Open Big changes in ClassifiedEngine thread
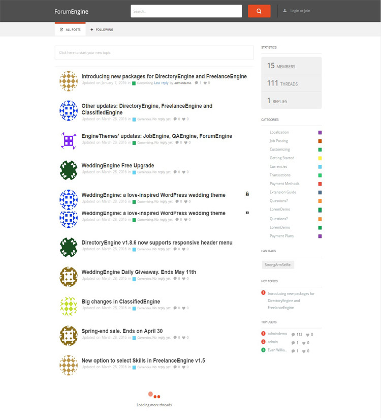381x418 pixels. (x=120, y=302)
